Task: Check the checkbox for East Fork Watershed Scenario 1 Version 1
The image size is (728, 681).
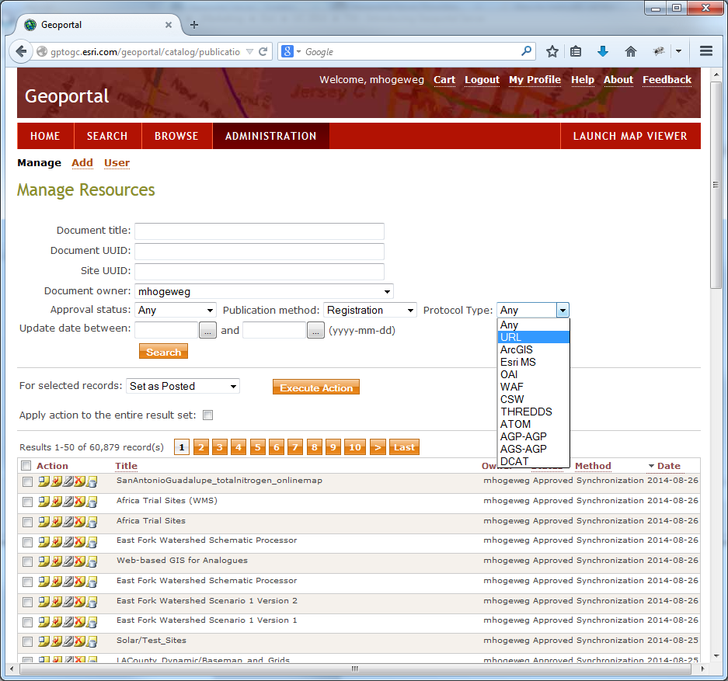Action: click(x=27, y=621)
